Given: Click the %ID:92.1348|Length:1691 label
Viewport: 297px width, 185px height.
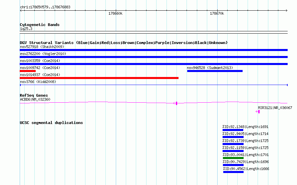Looking at the screenshot, I should pyautogui.click(x=245, y=127).
